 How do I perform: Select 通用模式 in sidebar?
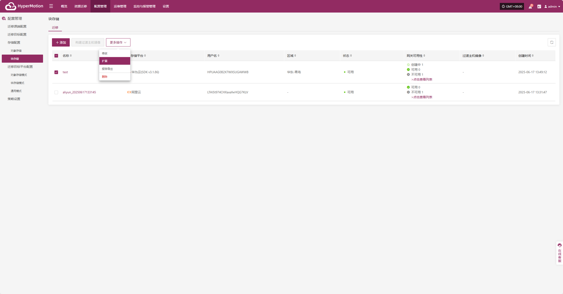point(16,91)
